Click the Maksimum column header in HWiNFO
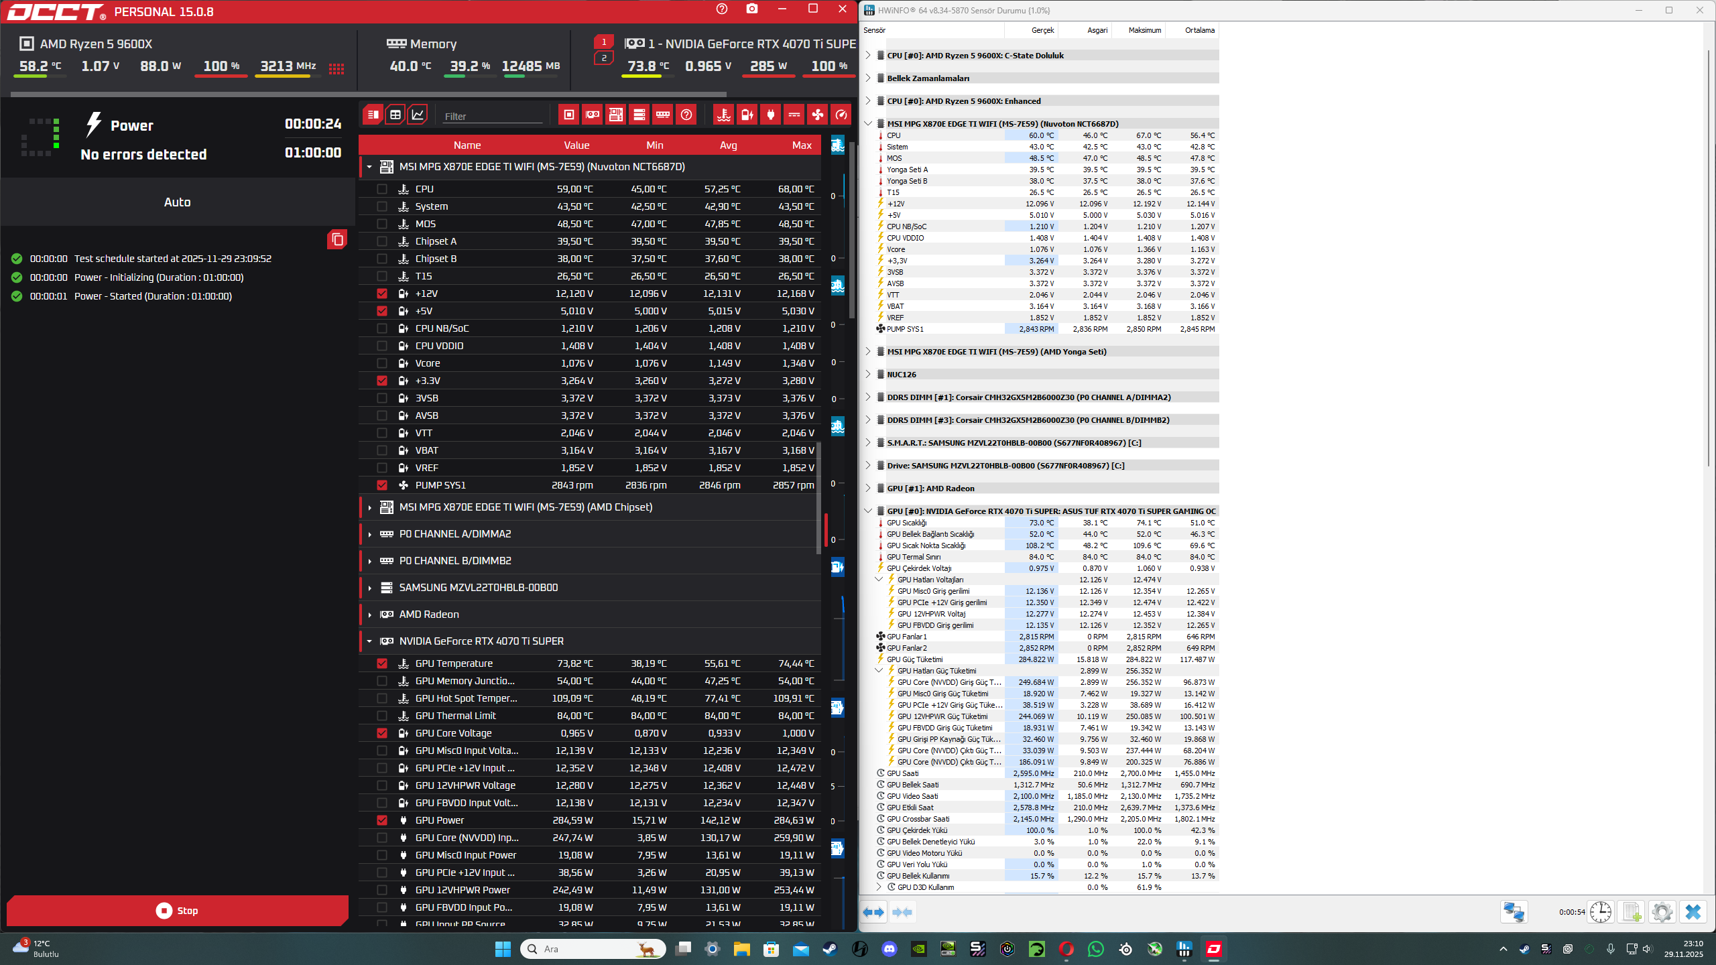 (x=1139, y=30)
